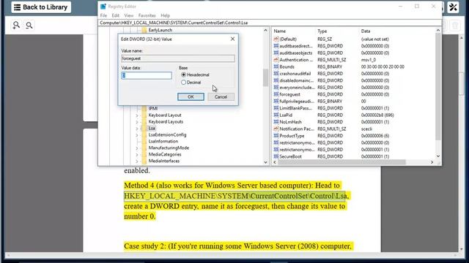The image size is (469, 263).
Task: Expand the Keyboard Layout key
Action: point(137,115)
